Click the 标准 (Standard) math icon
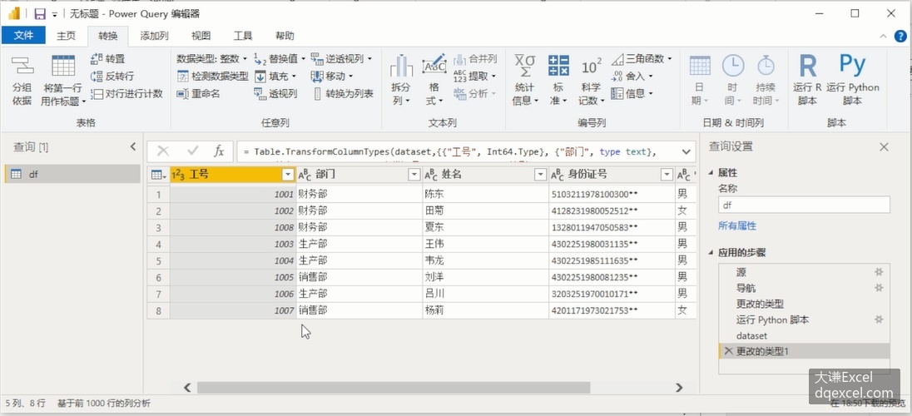 click(x=558, y=65)
